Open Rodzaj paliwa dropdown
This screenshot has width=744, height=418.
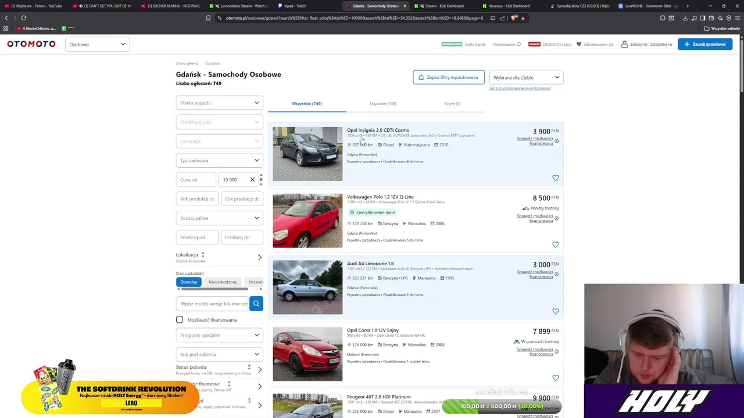pyautogui.click(x=220, y=218)
